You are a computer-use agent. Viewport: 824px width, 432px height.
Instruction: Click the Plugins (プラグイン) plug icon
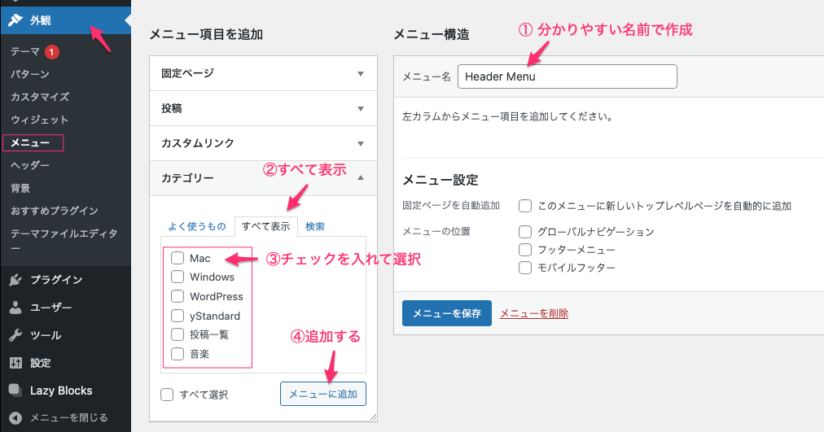click(x=15, y=280)
